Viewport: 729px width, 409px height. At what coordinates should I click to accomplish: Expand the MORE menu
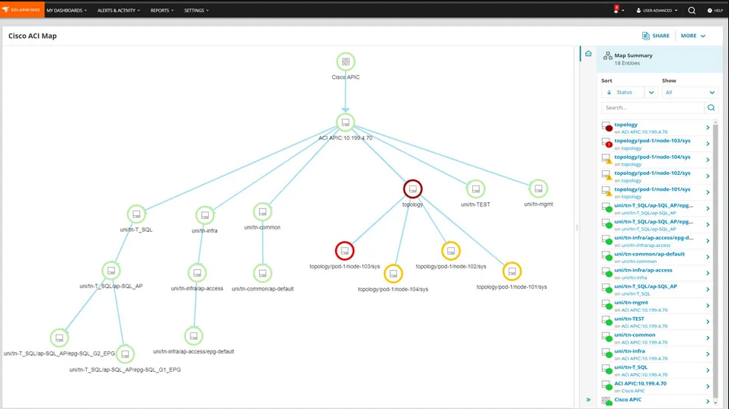[693, 36]
